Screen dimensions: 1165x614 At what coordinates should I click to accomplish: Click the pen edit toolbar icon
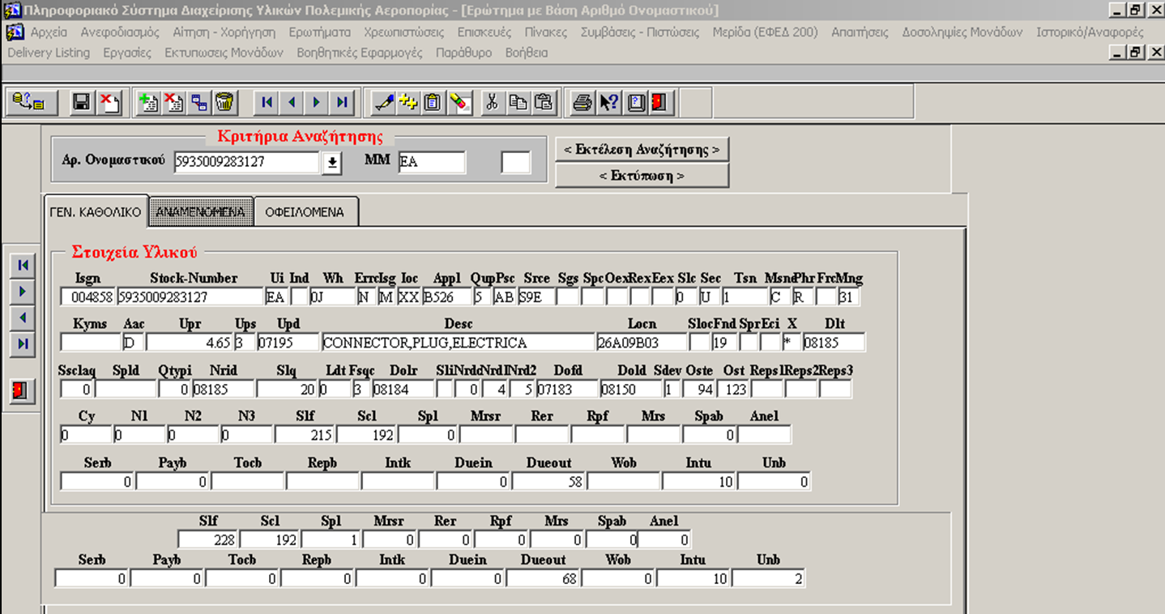384,102
